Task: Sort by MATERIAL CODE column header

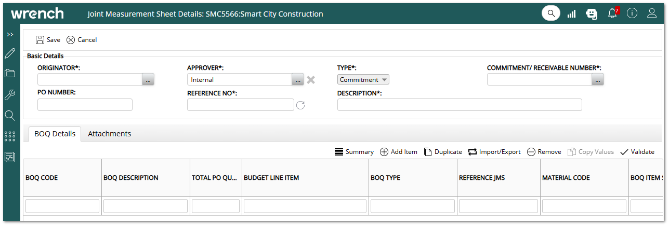Action: [x=584, y=178]
